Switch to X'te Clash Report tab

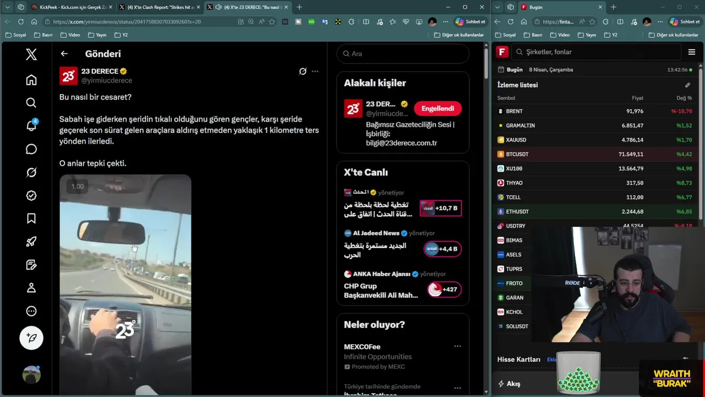click(x=159, y=7)
